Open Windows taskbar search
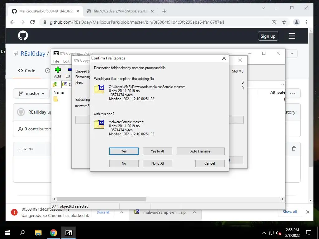The height and width of the screenshot is (239, 319). point(22,233)
